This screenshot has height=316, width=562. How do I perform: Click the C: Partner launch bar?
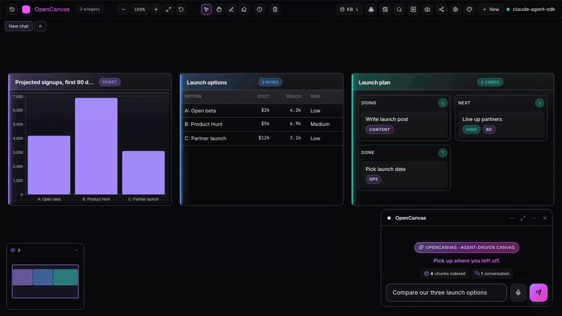(143, 173)
